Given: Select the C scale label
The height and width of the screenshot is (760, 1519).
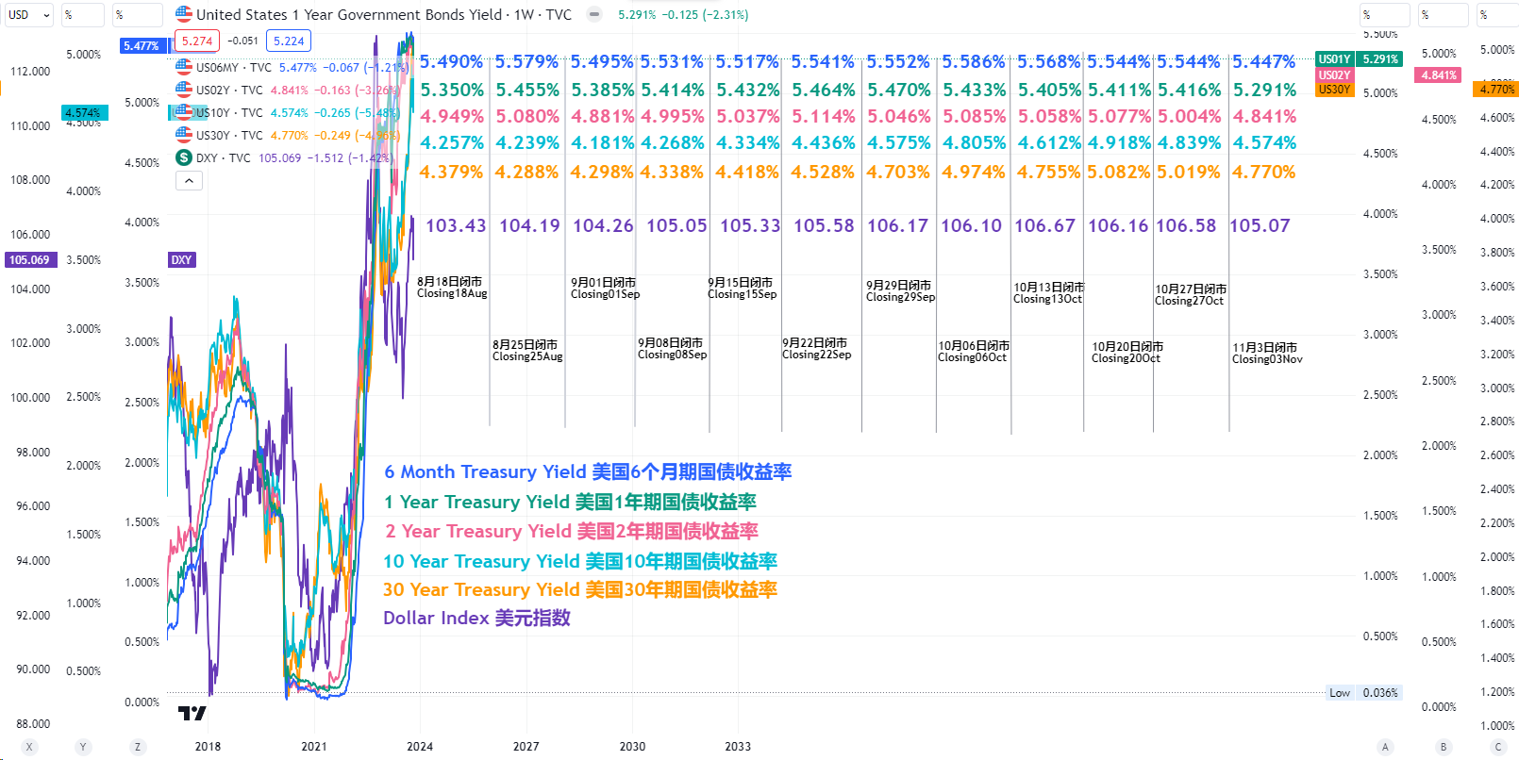Looking at the screenshot, I should click(1497, 747).
